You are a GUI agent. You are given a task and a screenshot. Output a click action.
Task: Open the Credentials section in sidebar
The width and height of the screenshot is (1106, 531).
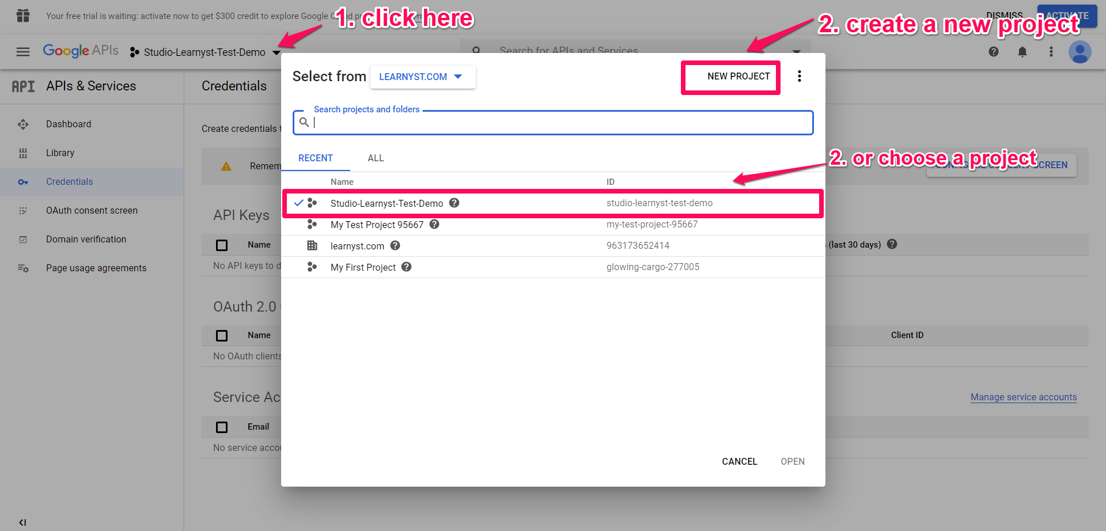[x=69, y=181]
